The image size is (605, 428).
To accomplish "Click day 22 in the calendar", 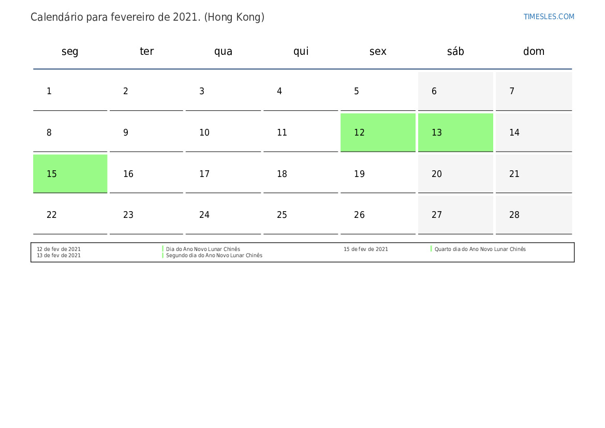I will click(70, 215).
